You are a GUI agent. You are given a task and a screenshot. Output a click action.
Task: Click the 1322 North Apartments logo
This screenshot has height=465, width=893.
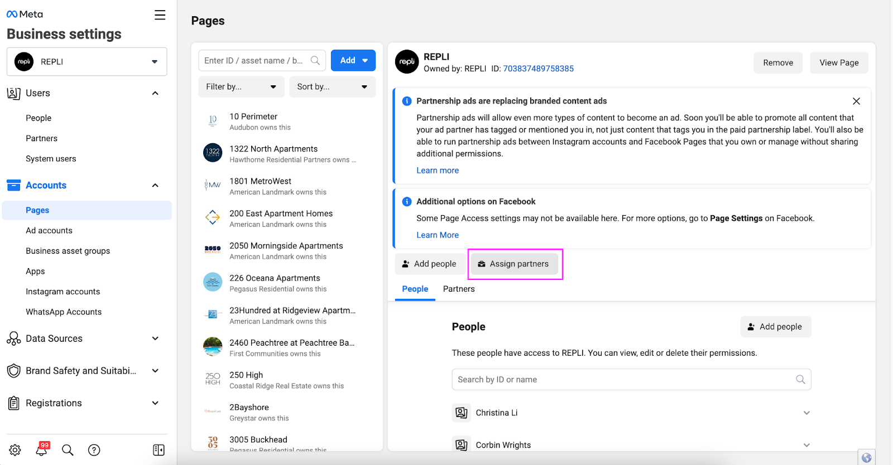[x=213, y=152]
